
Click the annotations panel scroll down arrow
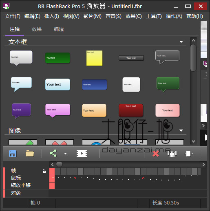pos(193,141)
